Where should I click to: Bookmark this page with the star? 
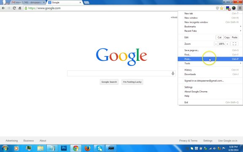point(221,8)
